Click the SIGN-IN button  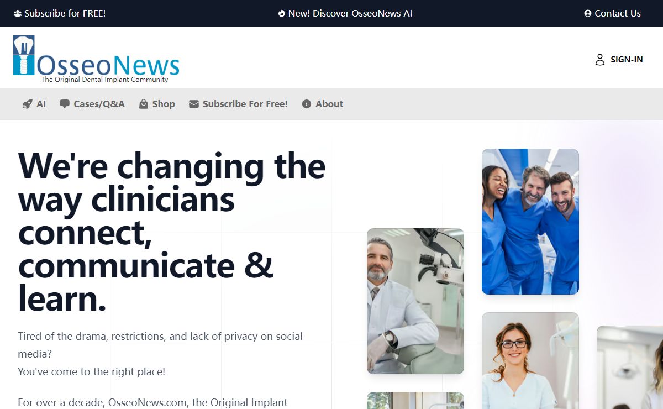[x=627, y=60]
